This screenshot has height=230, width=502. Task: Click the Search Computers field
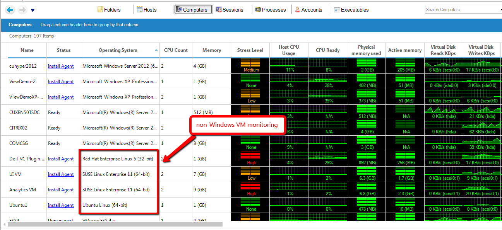[x=463, y=10]
